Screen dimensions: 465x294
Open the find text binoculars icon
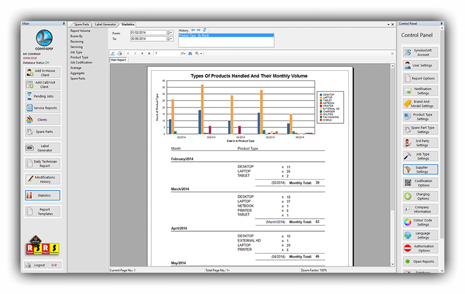coord(190,53)
